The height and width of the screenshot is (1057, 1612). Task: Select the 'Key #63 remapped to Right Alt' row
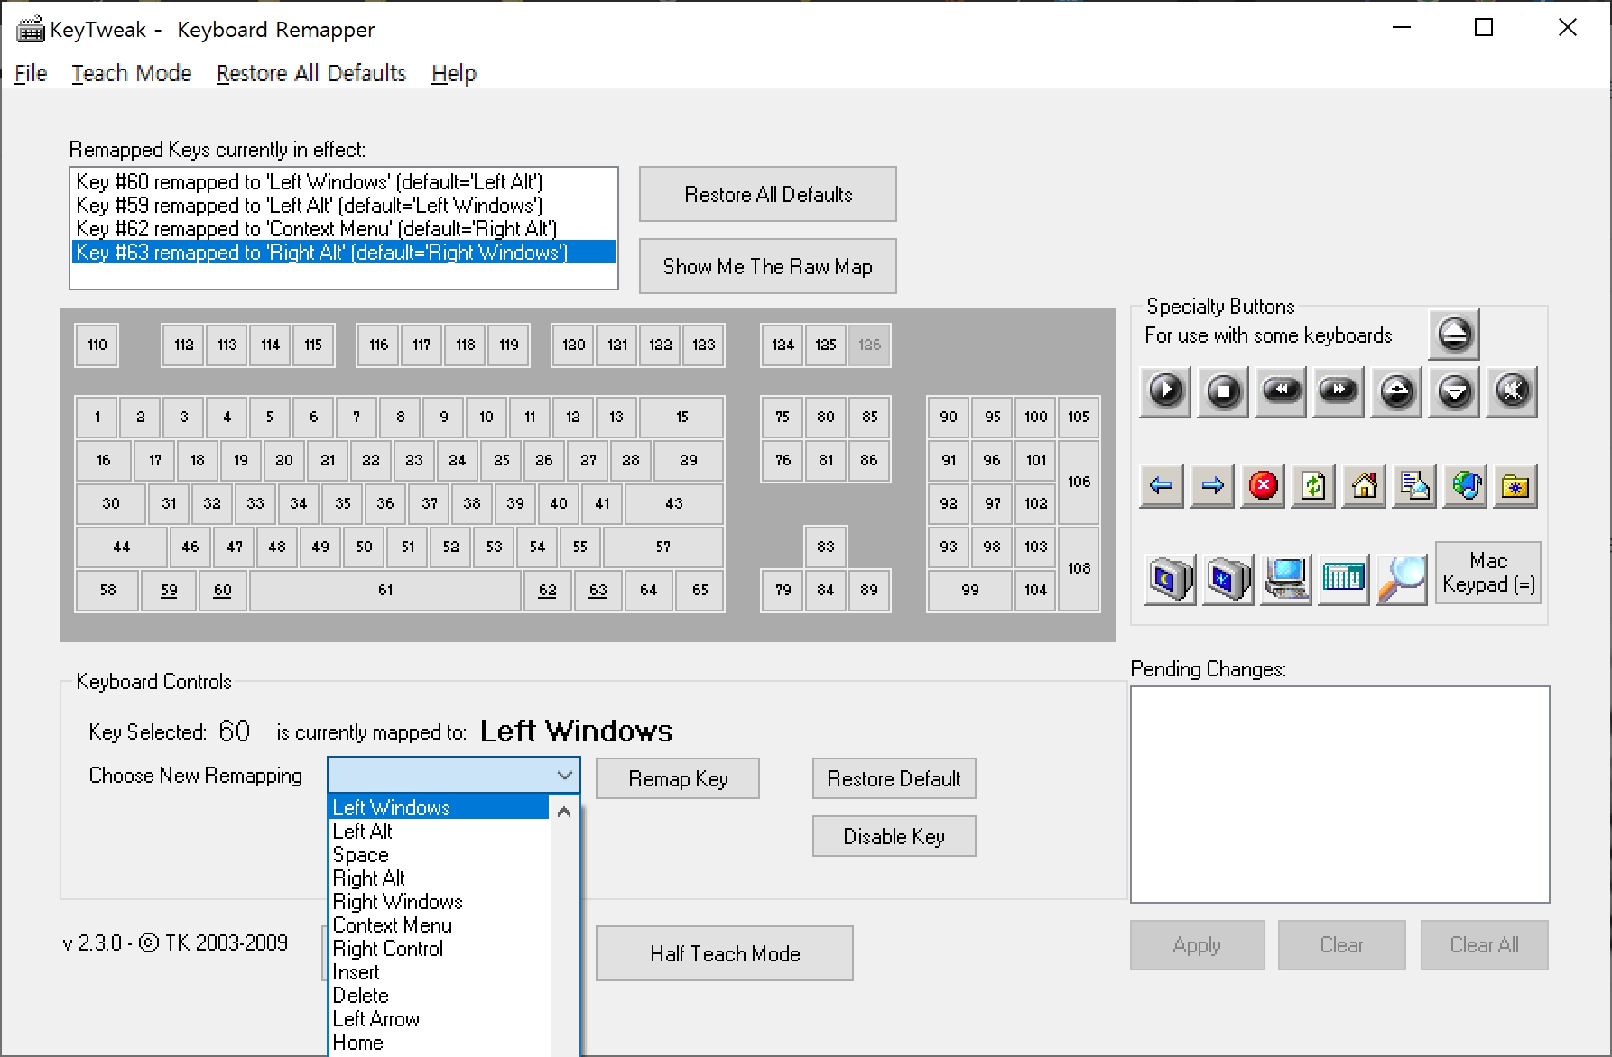[344, 252]
